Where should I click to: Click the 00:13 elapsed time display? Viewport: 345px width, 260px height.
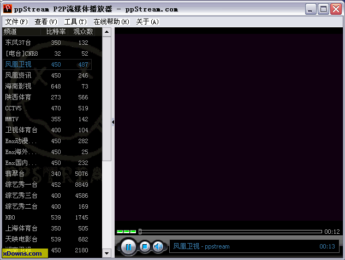327,246
